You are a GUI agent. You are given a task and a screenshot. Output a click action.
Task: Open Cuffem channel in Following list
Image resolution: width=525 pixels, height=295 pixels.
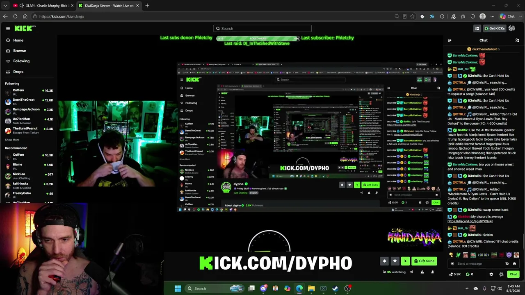[28, 91]
